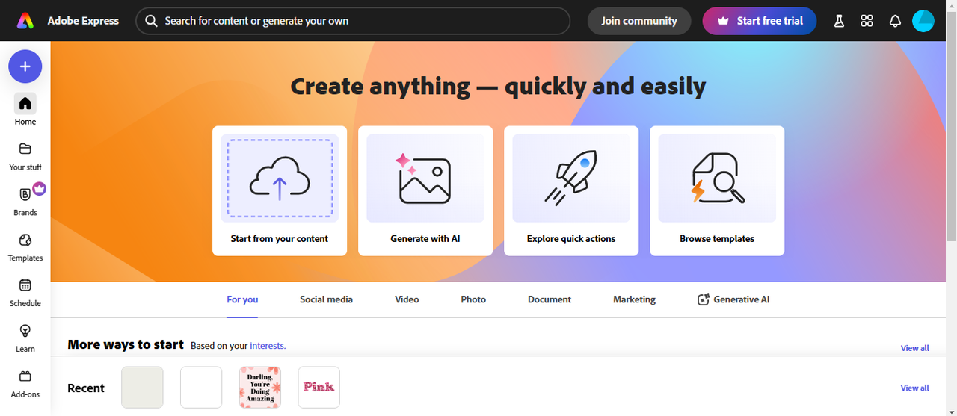Open Darling You're Doing Amazing thumbnail
The height and width of the screenshot is (416, 957).
[x=260, y=387]
